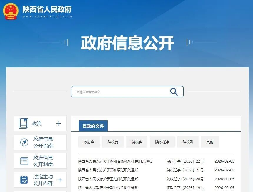This screenshot has height=192, width=253.
Task: Expand the 法定主动公开内容 section
Action: click(x=60, y=180)
